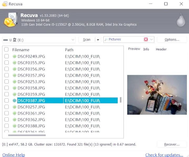Click the horizontal scrollbar under file list

click(27, 135)
